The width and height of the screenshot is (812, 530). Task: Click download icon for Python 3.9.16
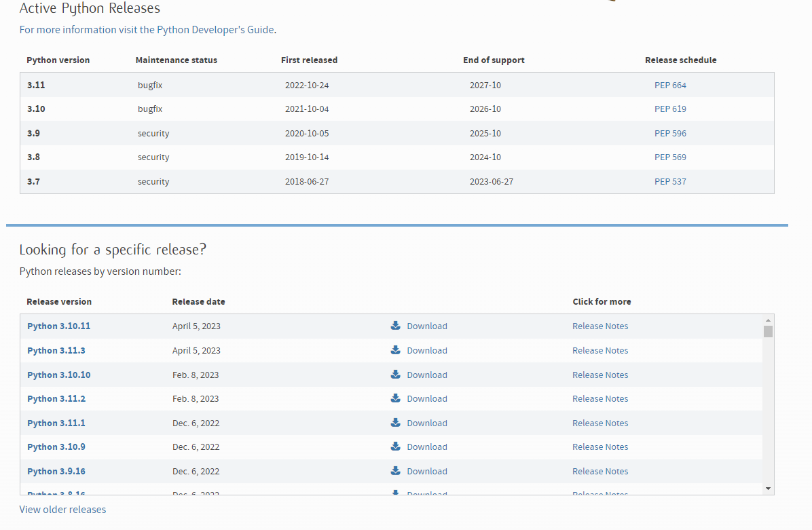pos(396,471)
